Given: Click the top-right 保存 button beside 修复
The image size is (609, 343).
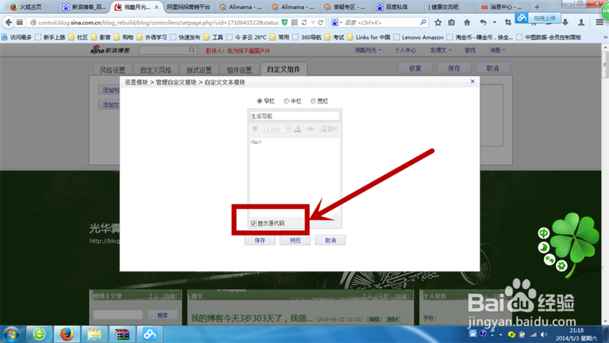Looking at the screenshot, I should pos(454,68).
